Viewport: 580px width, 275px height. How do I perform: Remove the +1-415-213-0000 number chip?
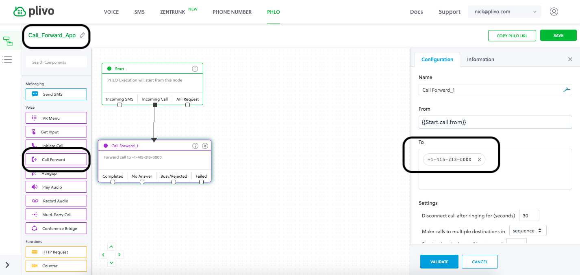point(479,160)
